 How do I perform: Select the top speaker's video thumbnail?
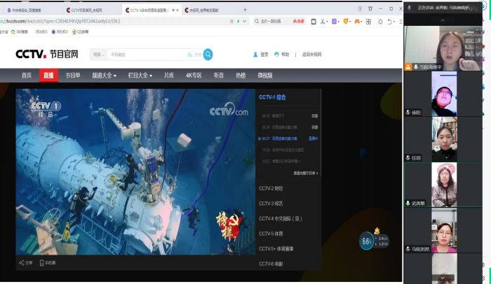point(443,48)
